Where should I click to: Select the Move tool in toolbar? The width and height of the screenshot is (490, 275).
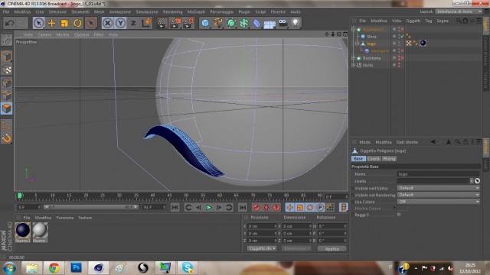click(51, 23)
